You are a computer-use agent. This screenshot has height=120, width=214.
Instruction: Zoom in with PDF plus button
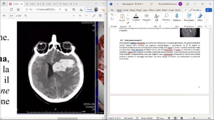pos(80,16)
